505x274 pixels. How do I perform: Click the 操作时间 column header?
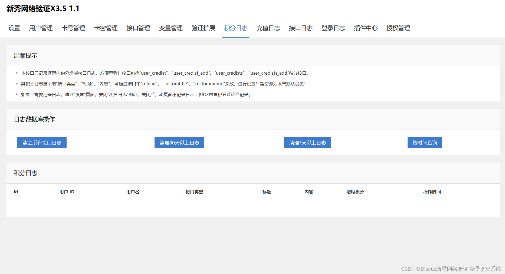coord(432,192)
